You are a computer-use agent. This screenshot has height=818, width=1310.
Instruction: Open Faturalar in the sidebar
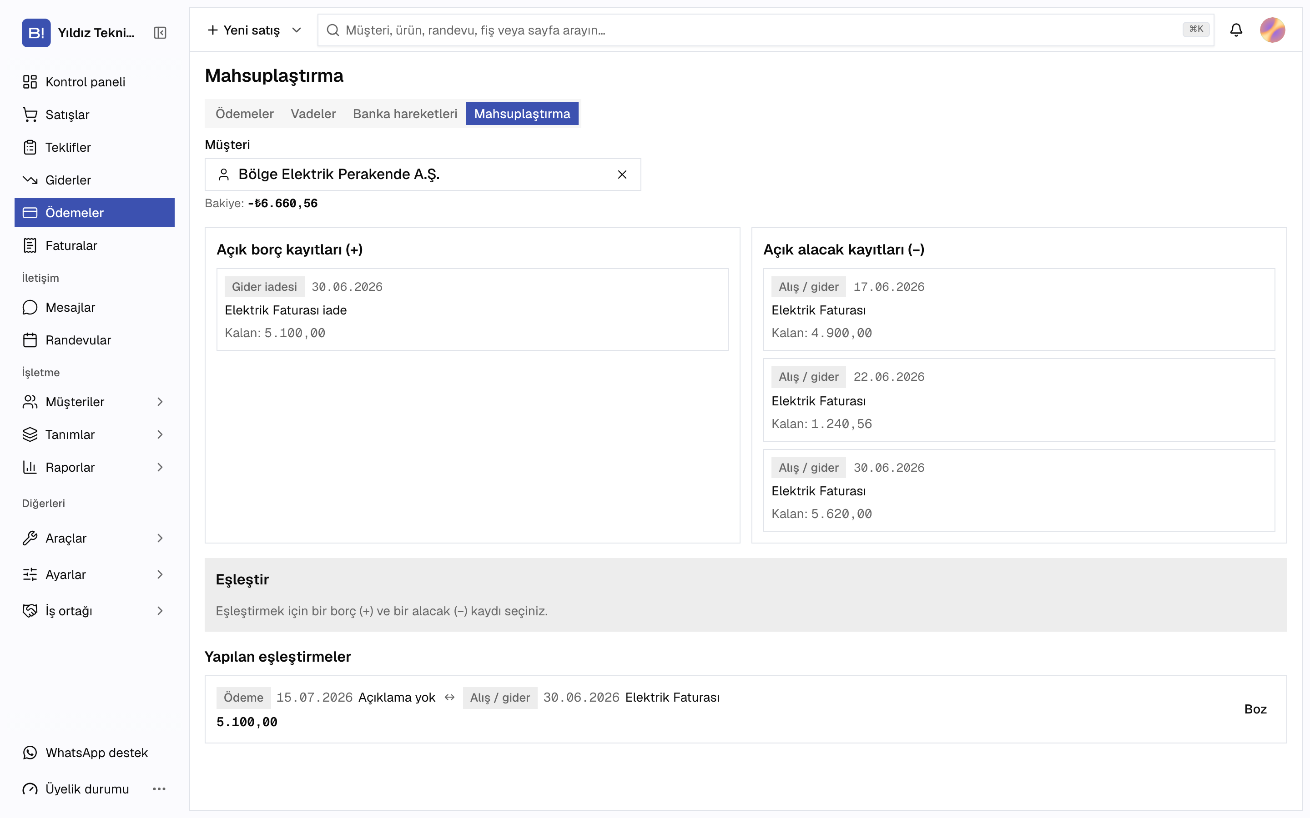coord(95,245)
